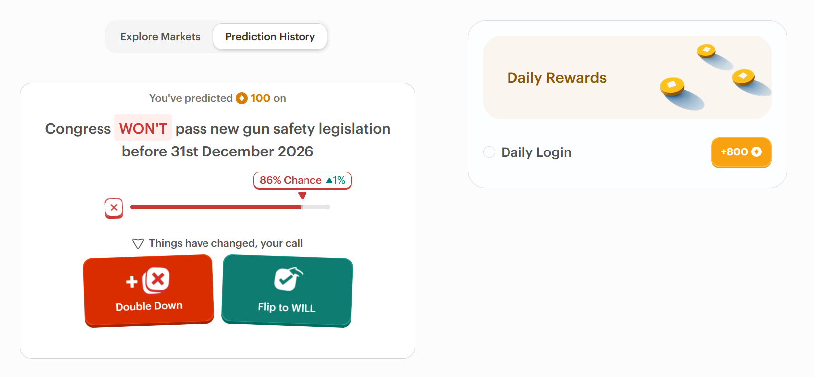This screenshot has width=814, height=377.
Task: Switch to the Explore Markets tab
Action: pos(160,36)
